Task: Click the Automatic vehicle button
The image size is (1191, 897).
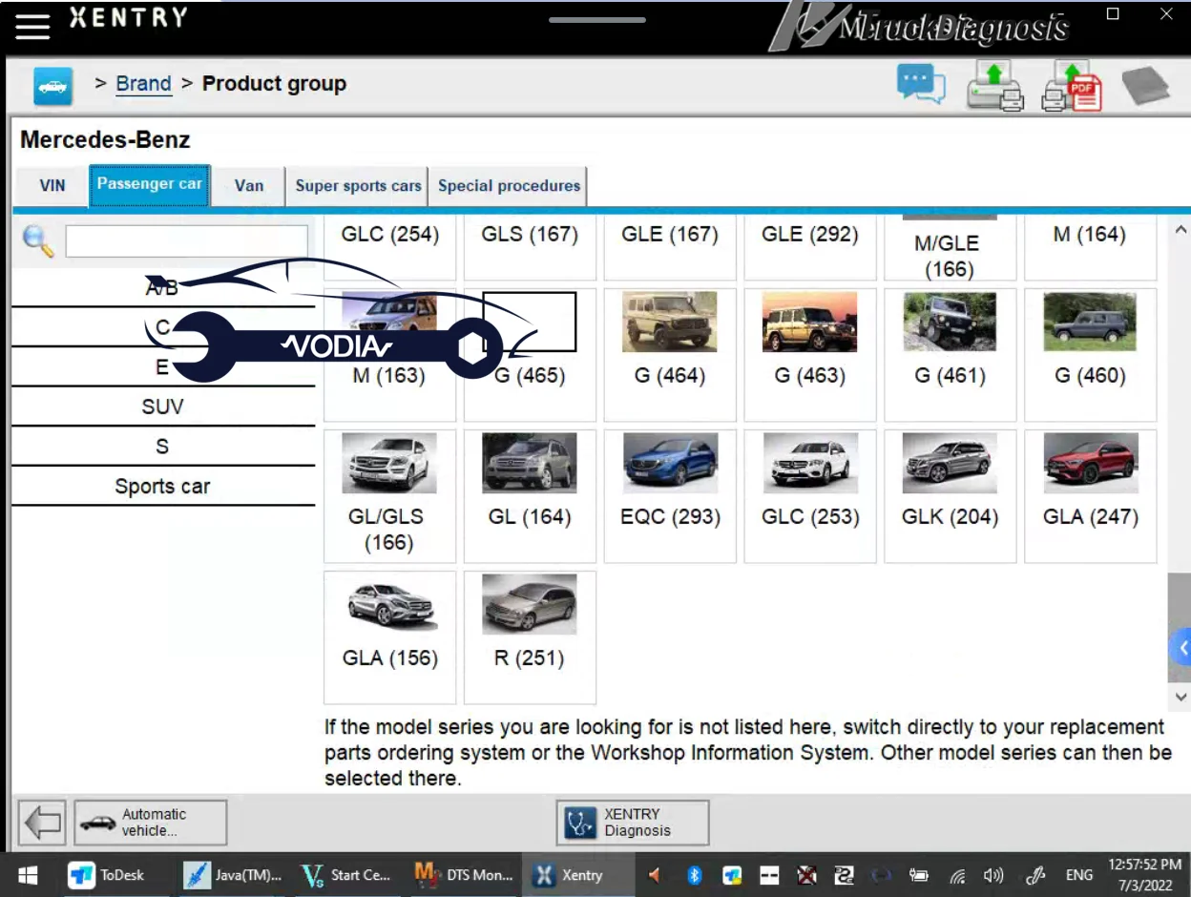Action: click(x=151, y=822)
